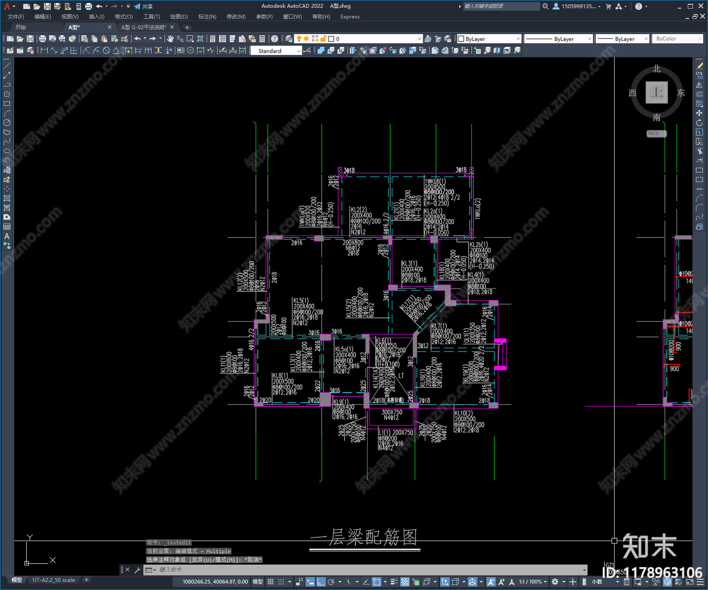Open the Plot printer icon in the standard toolbar
This screenshot has width=708, height=590.
coord(43,39)
